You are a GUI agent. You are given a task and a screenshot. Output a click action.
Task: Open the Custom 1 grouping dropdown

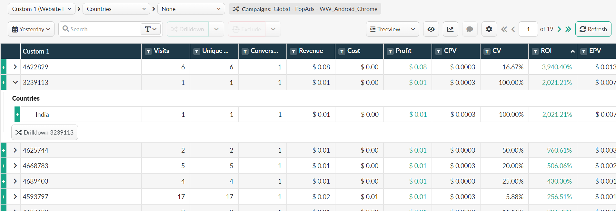click(42, 9)
